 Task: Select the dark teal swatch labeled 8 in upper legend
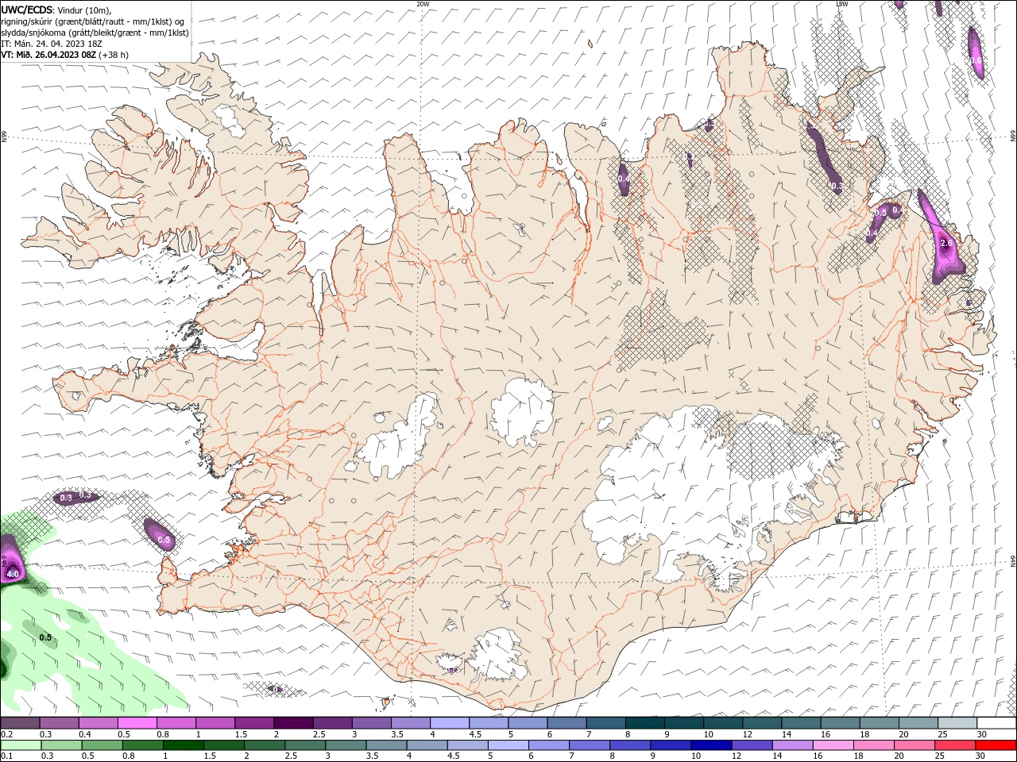tap(644, 723)
